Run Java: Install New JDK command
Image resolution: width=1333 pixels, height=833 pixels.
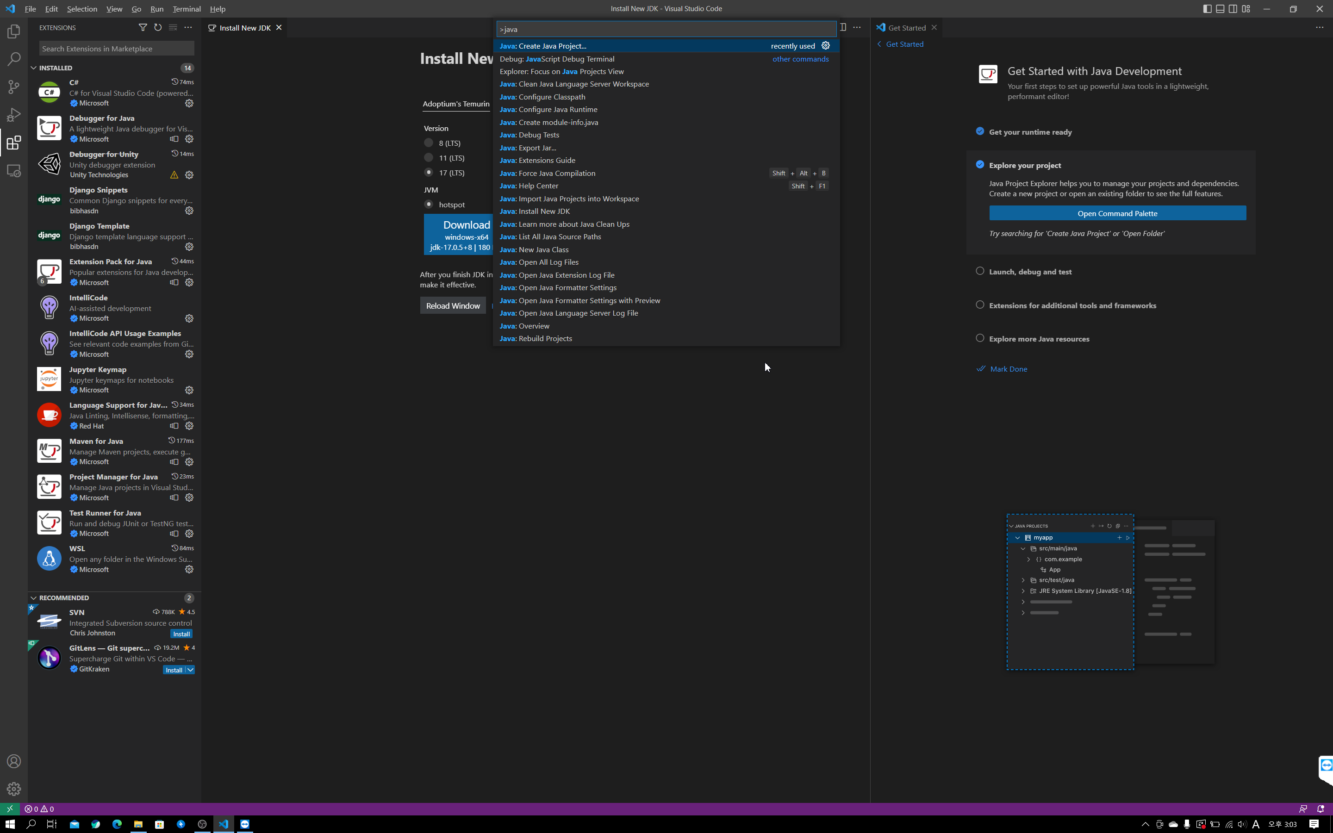666,211
